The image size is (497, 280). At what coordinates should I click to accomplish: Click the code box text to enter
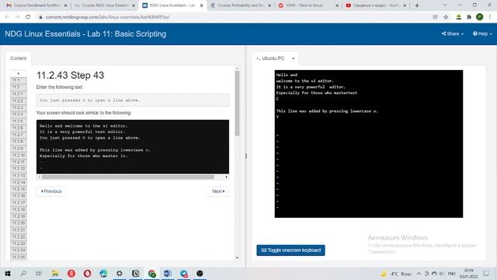click(x=133, y=100)
